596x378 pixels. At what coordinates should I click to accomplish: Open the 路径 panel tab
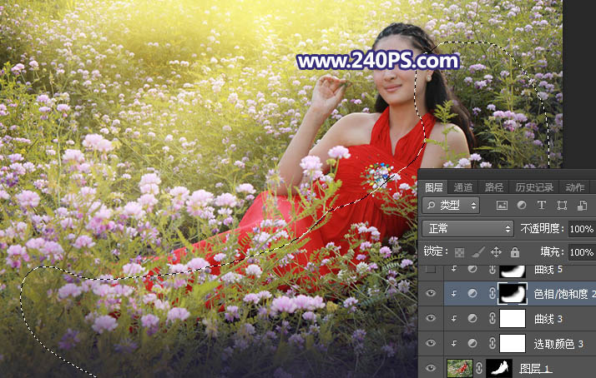click(494, 187)
